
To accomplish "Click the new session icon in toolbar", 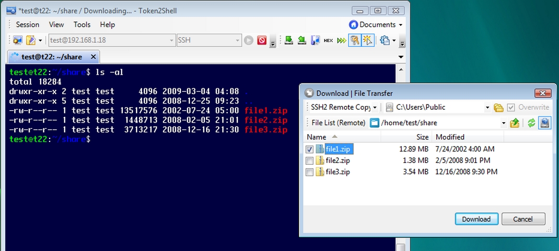I will pyautogui.click(x=17, y=40).
